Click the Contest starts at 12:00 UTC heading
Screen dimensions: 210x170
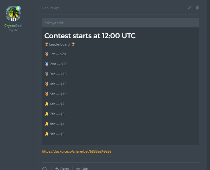pos(90,36)
